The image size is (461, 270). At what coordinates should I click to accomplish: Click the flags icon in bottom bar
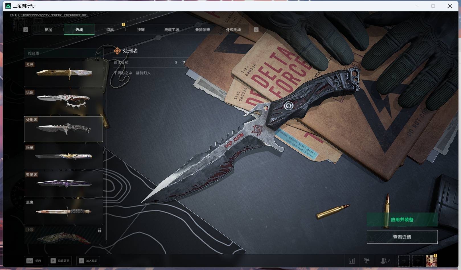367,261
